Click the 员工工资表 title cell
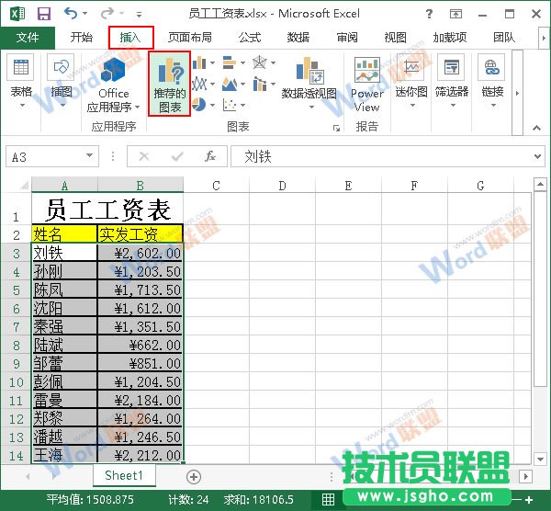This screenshot has width=551, height=511. pyautogui.click(x=107, y=209)
